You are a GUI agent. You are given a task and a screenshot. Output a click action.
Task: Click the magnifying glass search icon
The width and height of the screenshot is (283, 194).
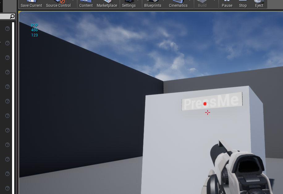tap(12, 16)
